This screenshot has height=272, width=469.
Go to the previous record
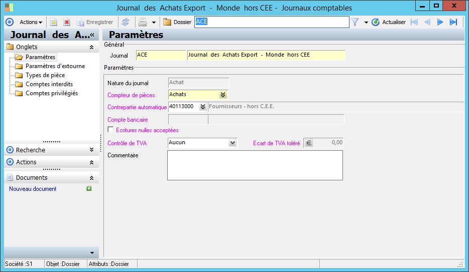[x=427, y=22]
